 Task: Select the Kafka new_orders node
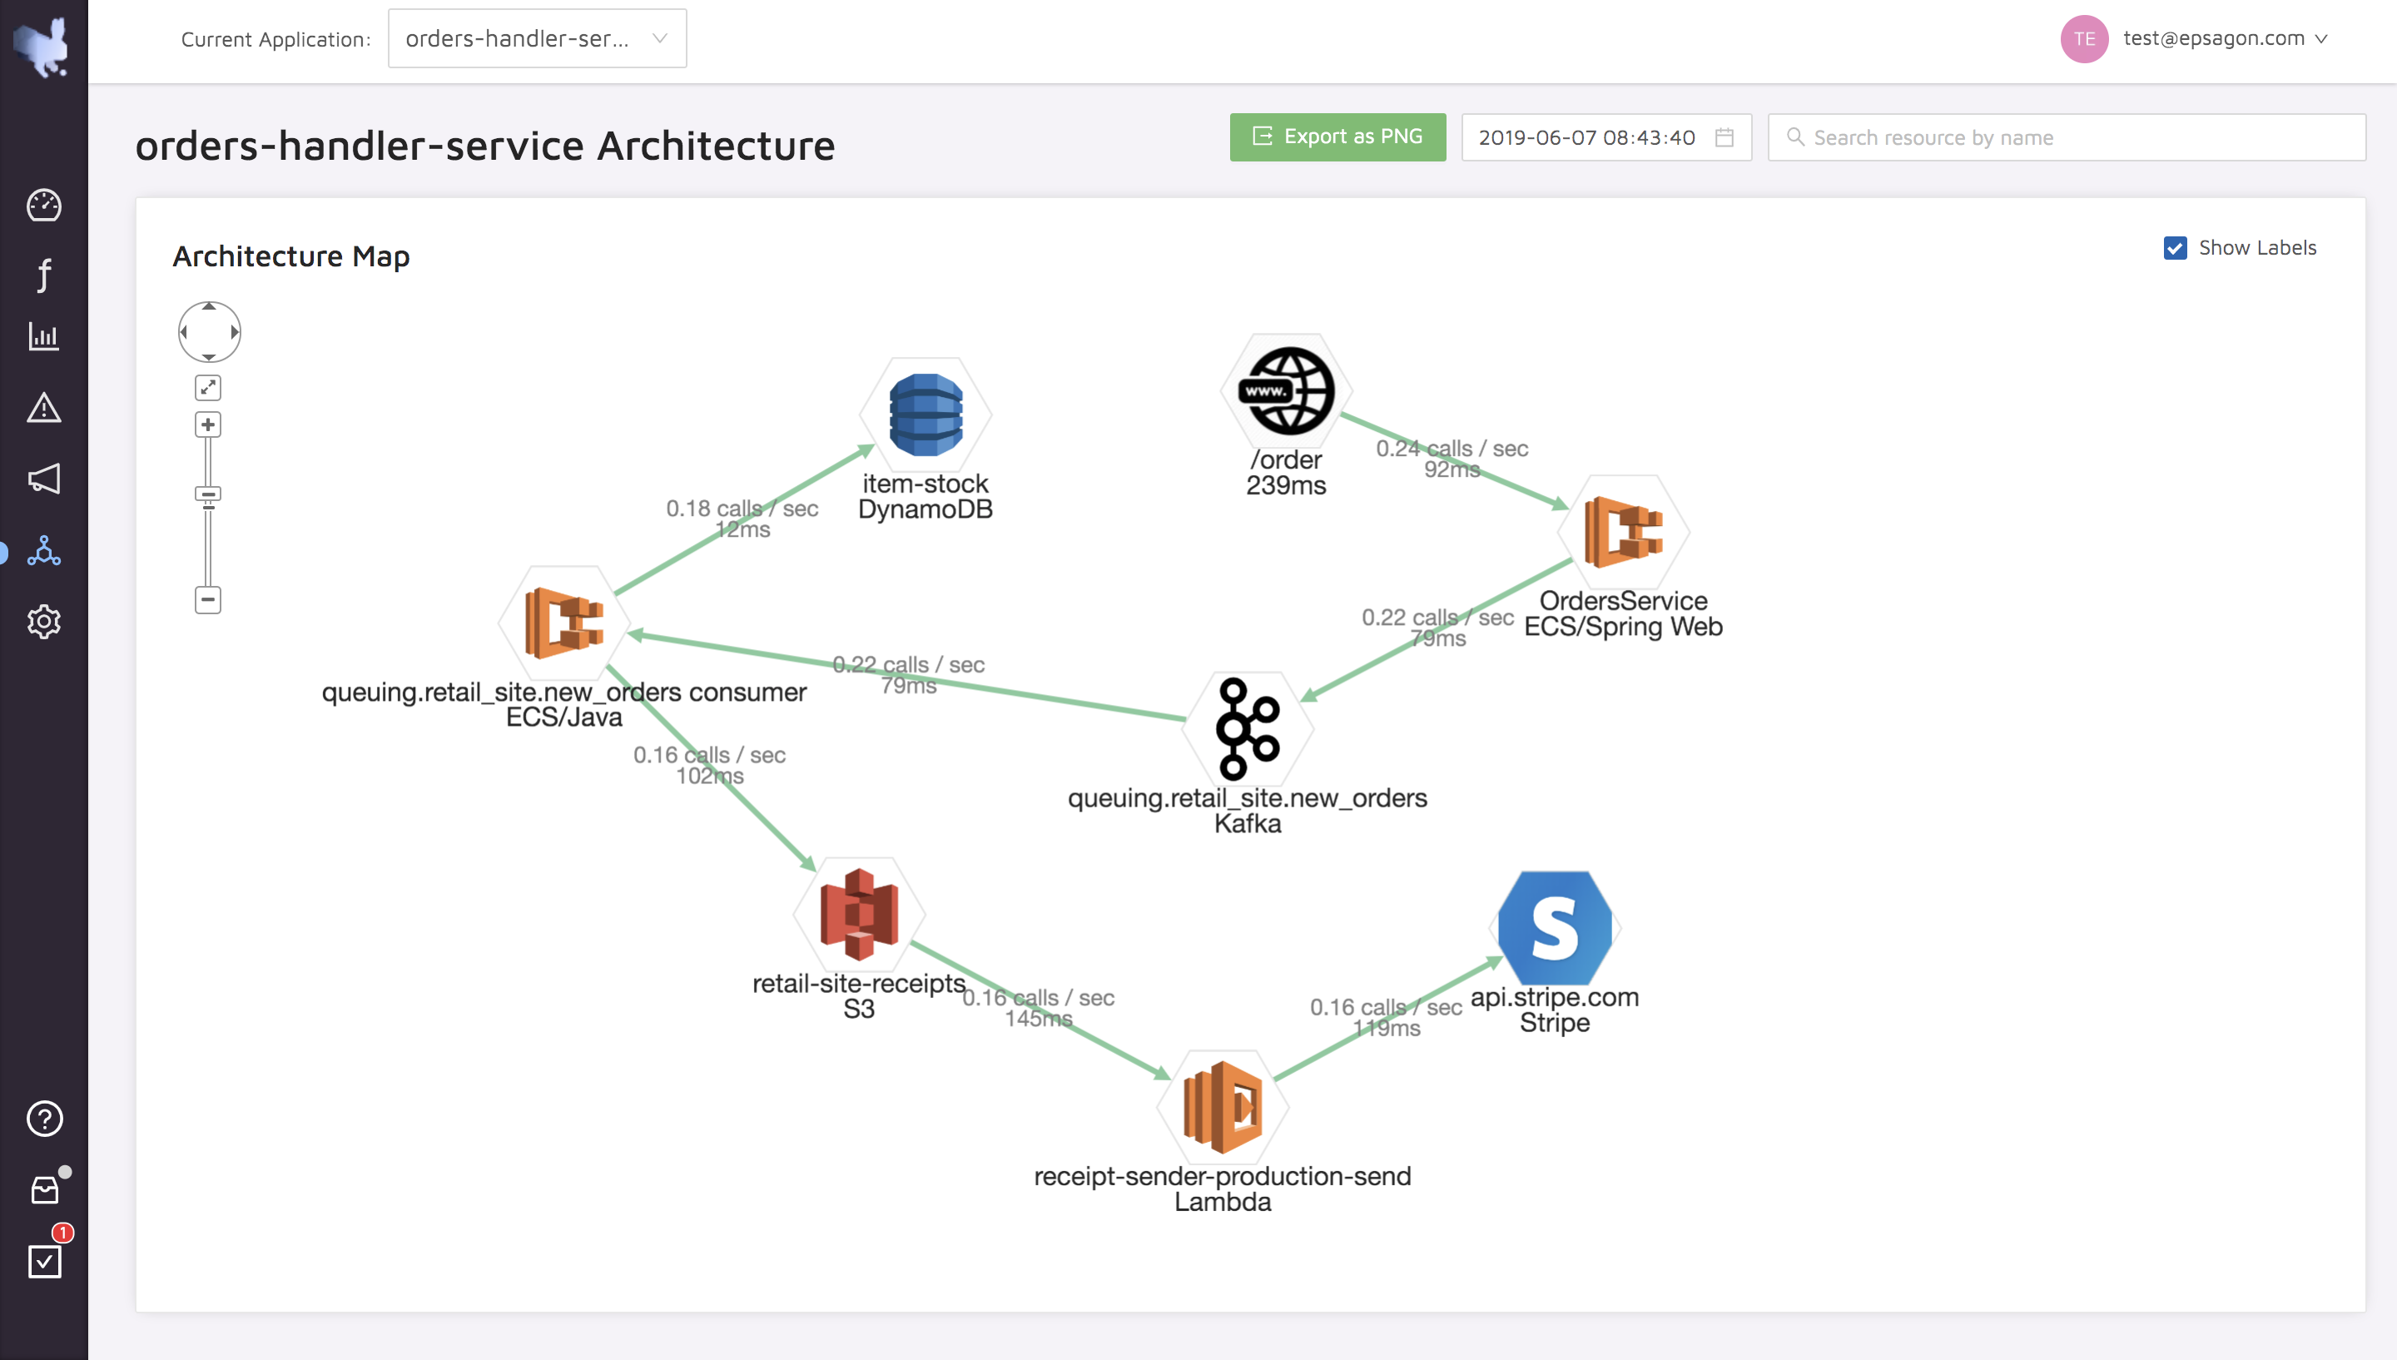(1248, 728)
